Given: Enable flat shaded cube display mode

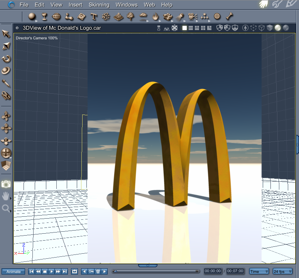Looking at the screenshot, I should tap(270, 28).
